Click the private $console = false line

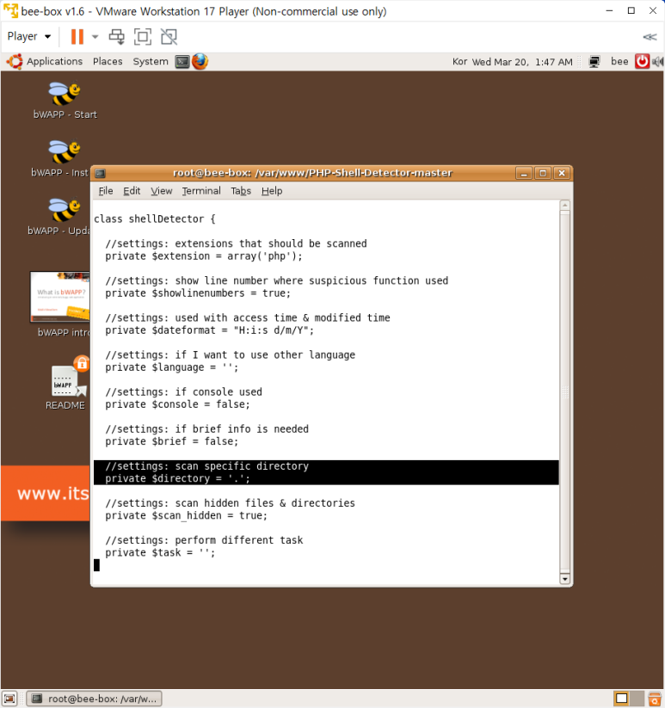click(177, 404)
